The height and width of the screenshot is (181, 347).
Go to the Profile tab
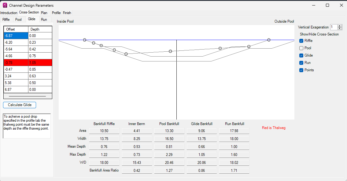56,13
